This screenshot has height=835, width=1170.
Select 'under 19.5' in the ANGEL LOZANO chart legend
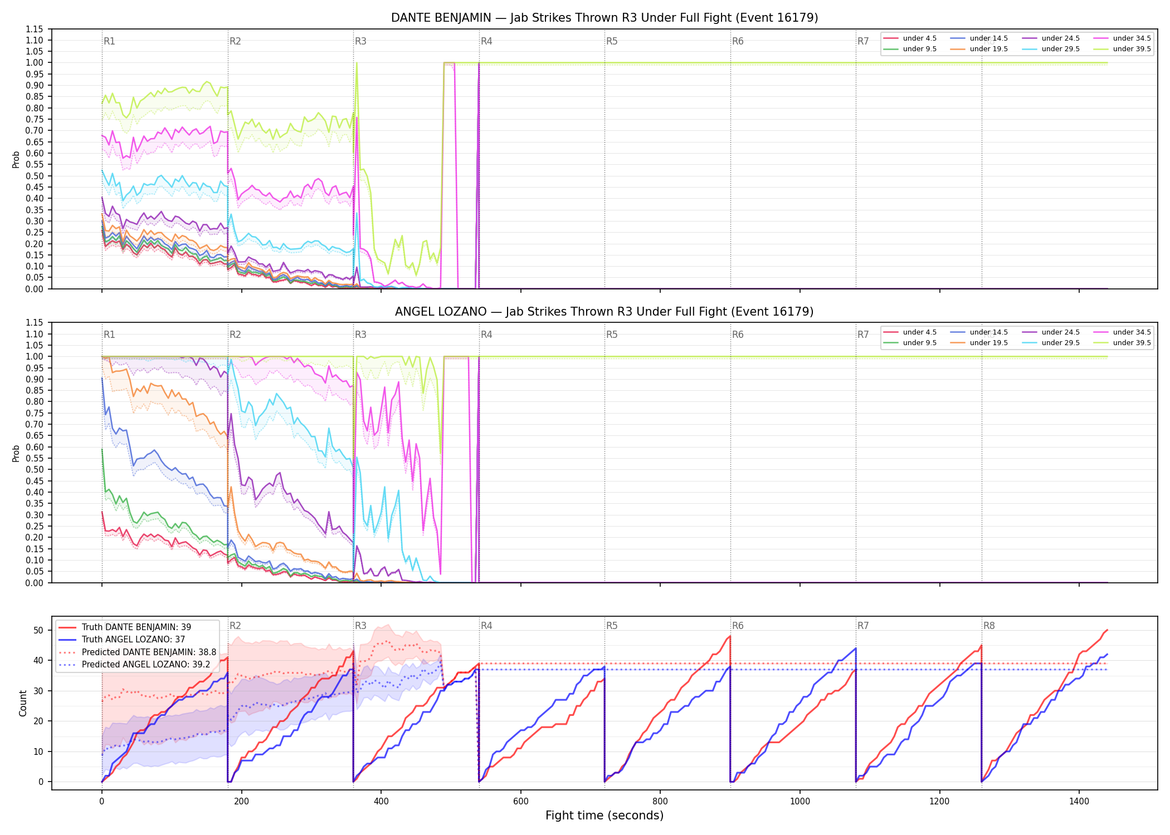coord(979,343)
